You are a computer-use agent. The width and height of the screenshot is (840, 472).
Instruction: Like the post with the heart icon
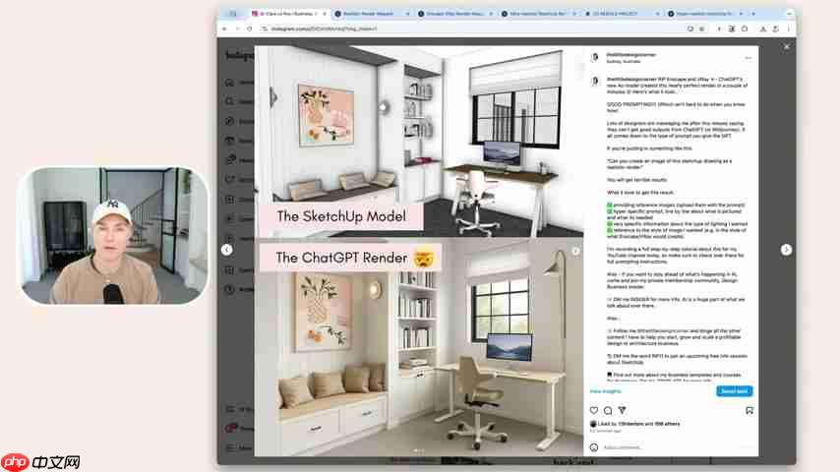(593, 410)
